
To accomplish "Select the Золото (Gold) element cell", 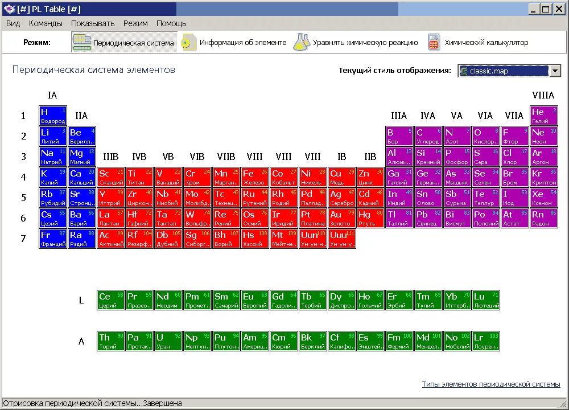I will (x=341, y=218).
